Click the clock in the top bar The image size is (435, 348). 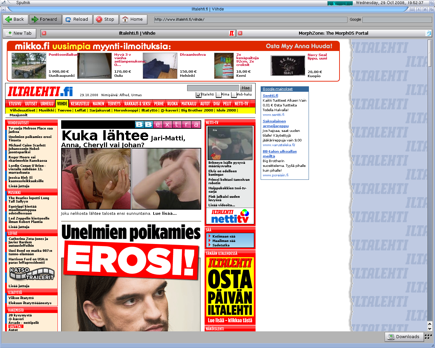click(389, 2)
